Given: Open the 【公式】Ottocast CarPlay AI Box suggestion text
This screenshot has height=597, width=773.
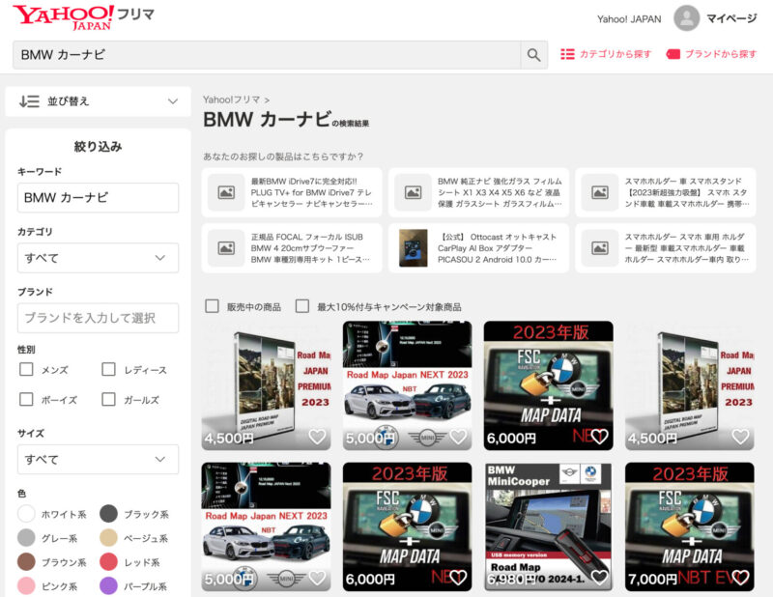Looking at the screenshot, I should point(497,248).
